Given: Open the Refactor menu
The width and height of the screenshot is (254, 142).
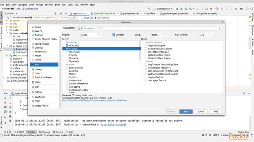Looking at the screenshot, I should [49, 5].
